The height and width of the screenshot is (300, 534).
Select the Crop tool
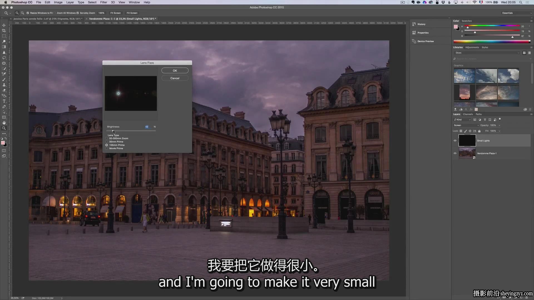coord(4,31)
